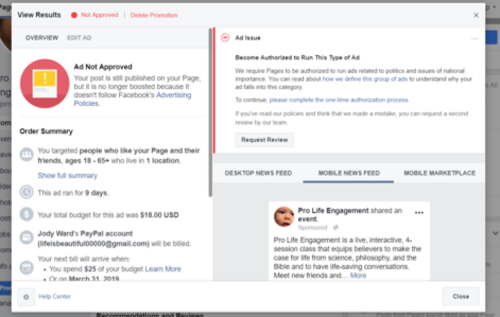Open 'how we define this group of ads' link
The image size is (500, 317).
365,78
